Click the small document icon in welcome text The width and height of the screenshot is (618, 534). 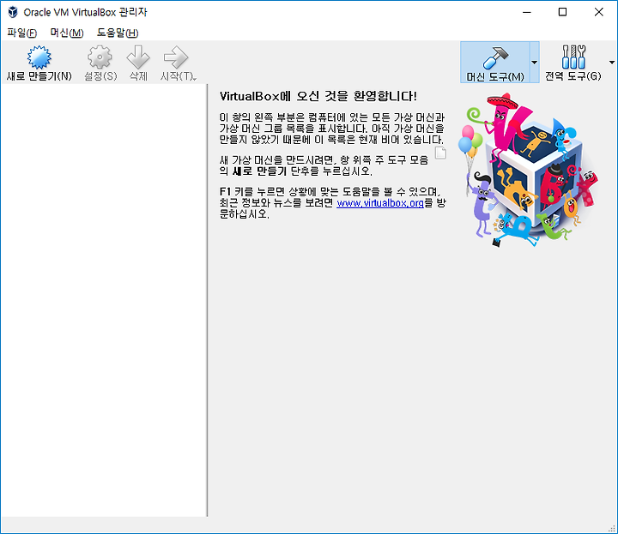pyautogui.click(x=440, y=153)
